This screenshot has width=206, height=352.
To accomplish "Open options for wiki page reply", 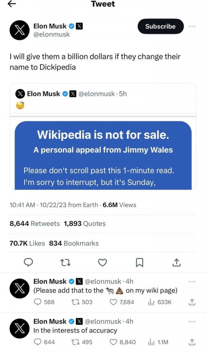I will (192, 281).
